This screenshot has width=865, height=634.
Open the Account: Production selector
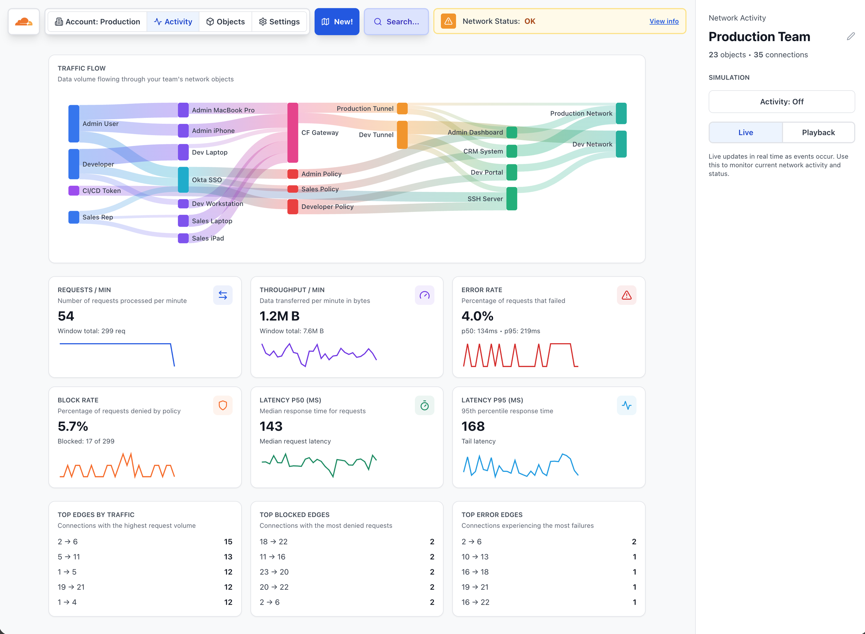point(97,21)
